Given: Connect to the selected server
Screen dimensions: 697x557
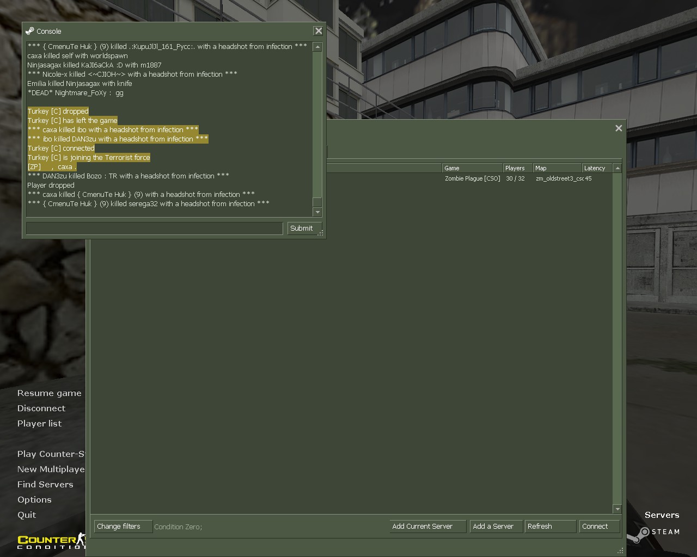Looking at the screenshot, I should point(599,527).
